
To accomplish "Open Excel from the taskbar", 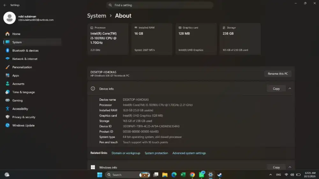I will coord(183,175).
